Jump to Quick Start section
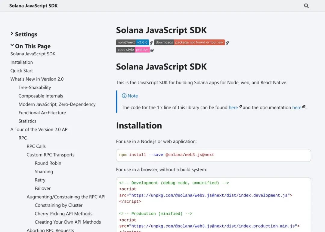This screenshot has width=325, height=232. [22, 71]
